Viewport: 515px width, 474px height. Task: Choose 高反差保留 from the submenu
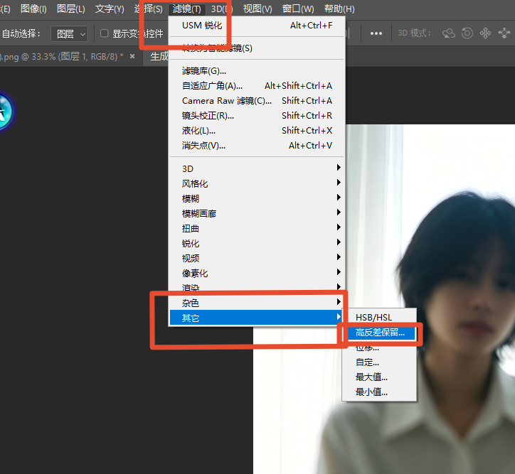point(380,333)
